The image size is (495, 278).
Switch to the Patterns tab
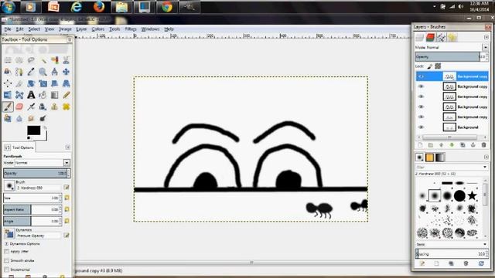[x=430, y=157]
